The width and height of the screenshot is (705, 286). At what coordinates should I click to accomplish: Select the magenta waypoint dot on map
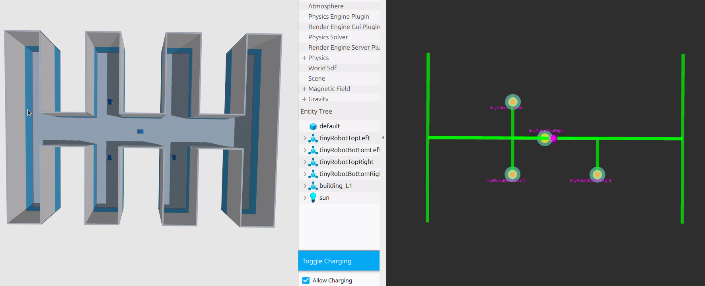click(553, 138)
